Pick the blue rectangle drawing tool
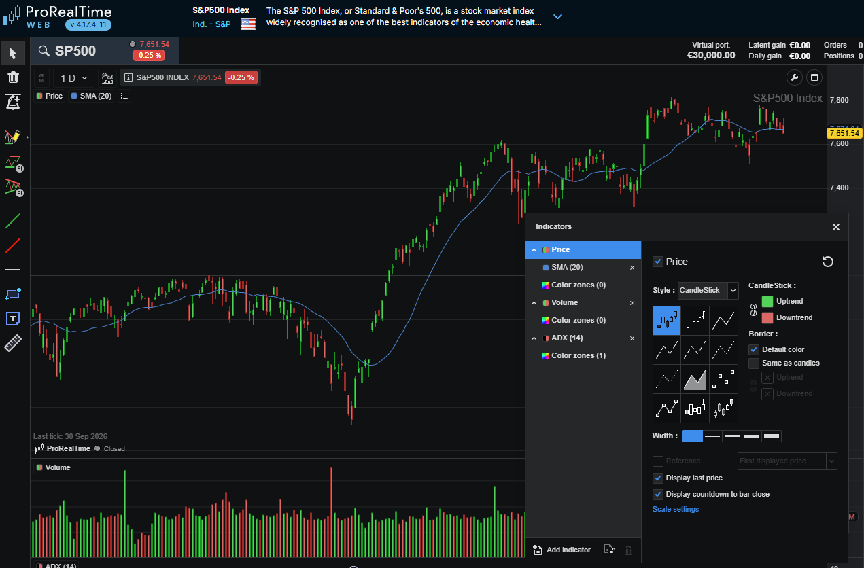Viewport: 864px width, 568px height. pos(13,294)
